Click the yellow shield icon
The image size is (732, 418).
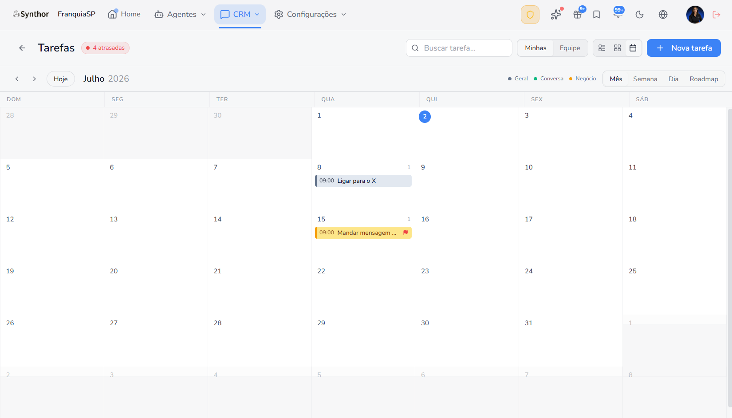tap(530, 15)
